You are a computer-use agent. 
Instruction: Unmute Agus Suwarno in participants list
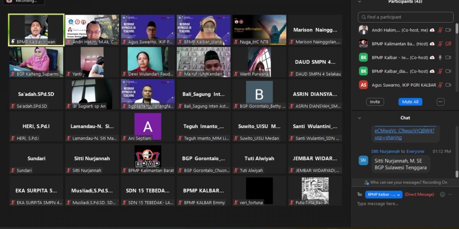(x=440, y=85)
